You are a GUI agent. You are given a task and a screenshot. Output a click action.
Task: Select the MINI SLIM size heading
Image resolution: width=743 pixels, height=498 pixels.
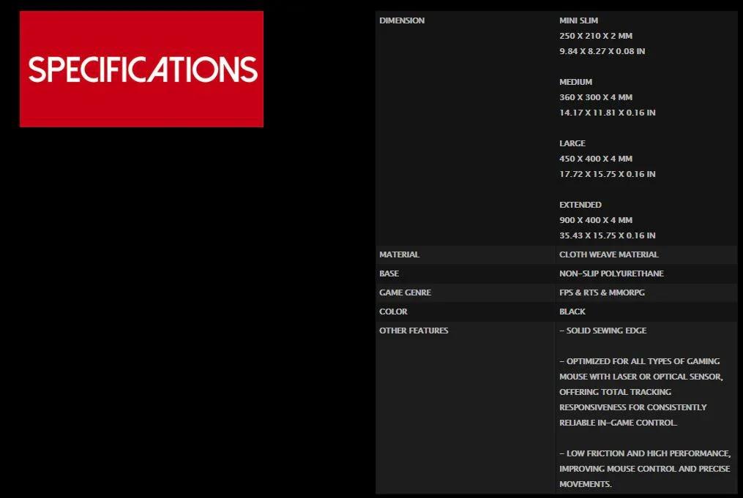[x=578, y=20]
